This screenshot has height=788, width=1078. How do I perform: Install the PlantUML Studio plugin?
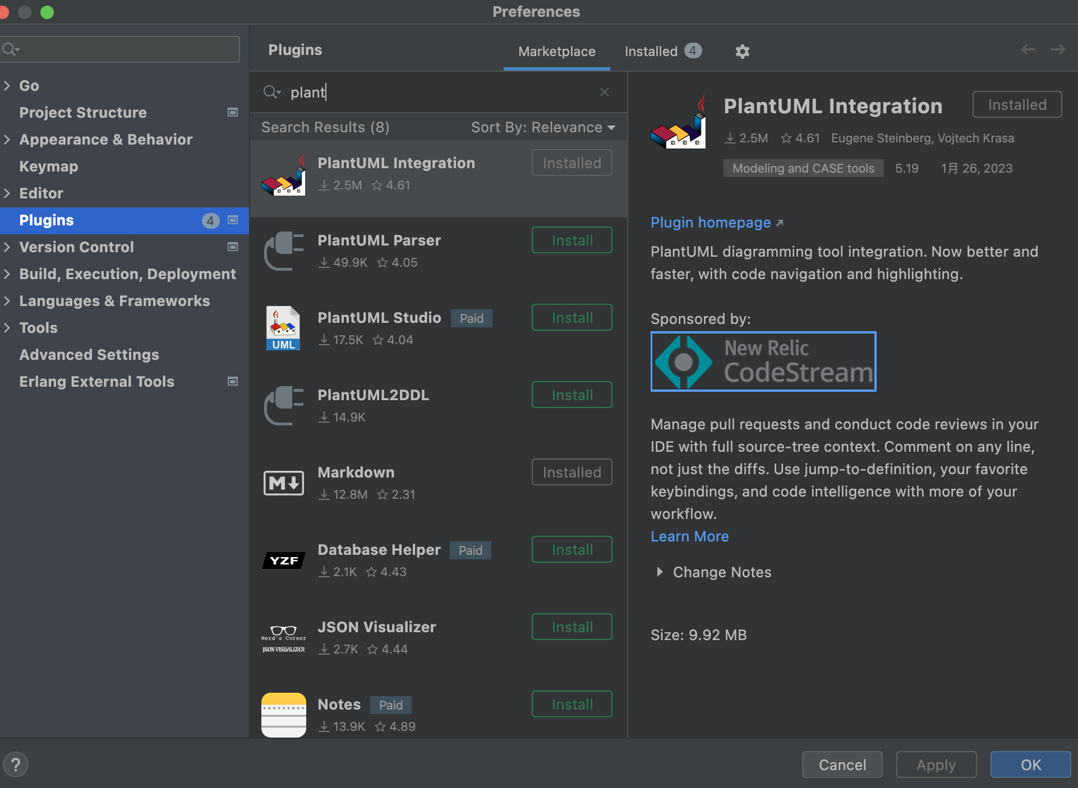tap(572, 317)
